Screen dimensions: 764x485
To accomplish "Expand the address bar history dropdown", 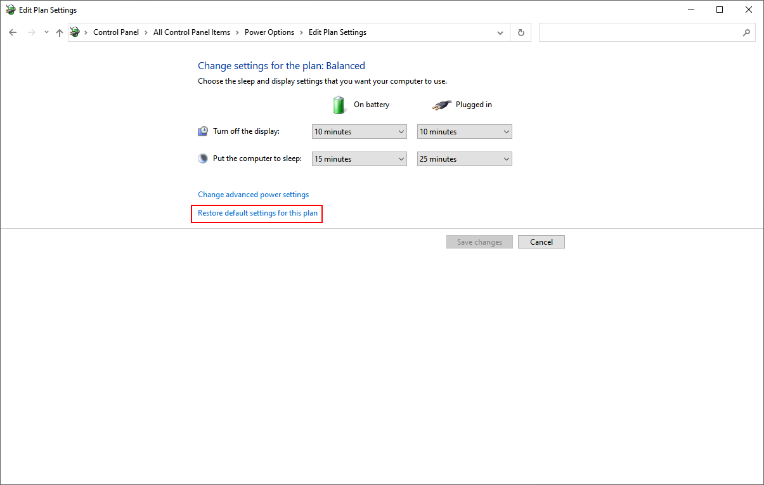I will (x=500, y=32).
